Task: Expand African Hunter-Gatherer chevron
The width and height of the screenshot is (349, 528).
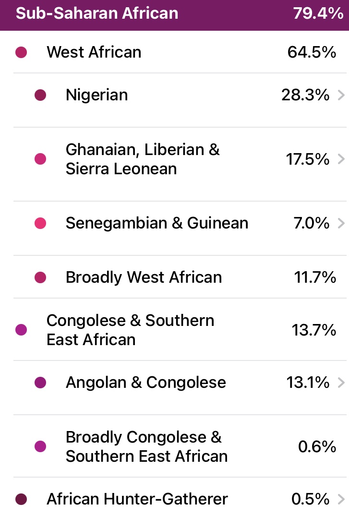Action: (341, 499)
